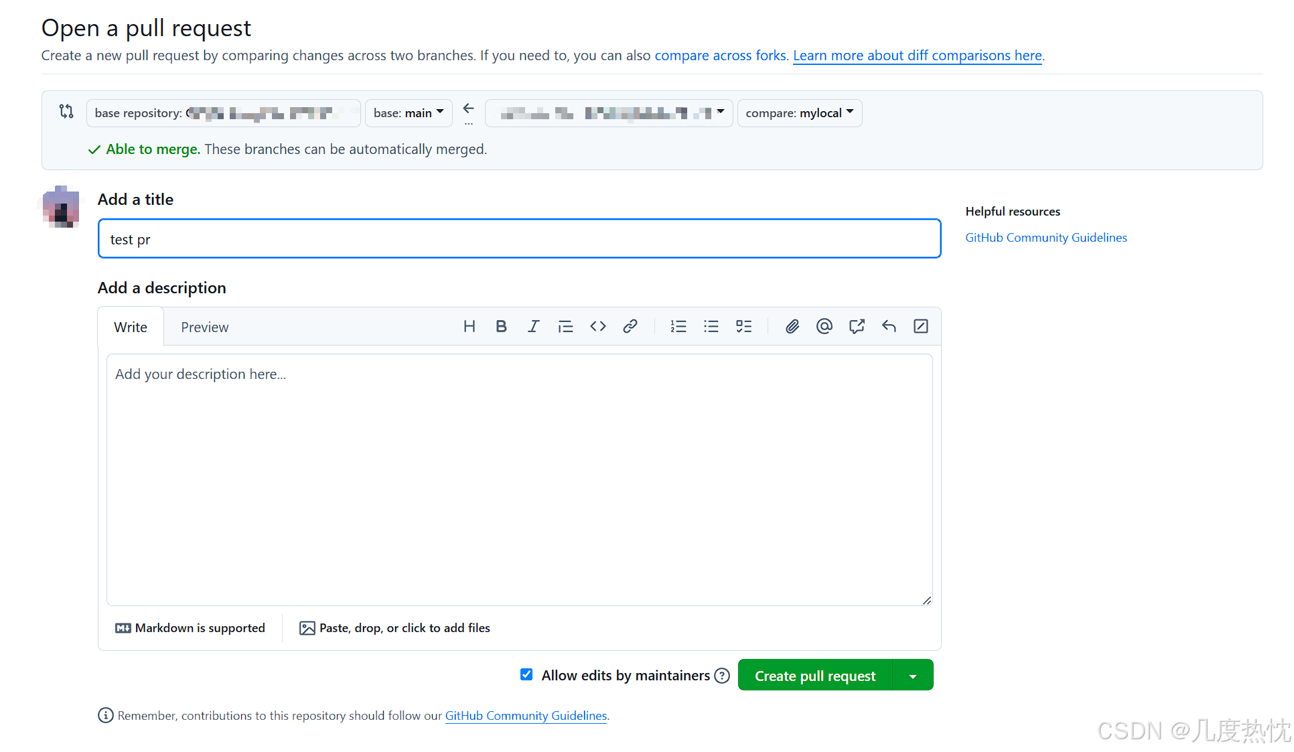Open the base: main branch dropdown
This screenshot has width=1294, height=752.
[409, 113]
